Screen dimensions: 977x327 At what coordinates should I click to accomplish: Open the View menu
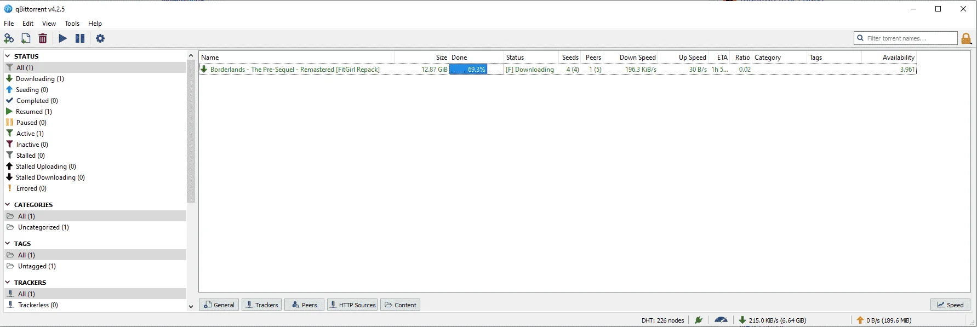point(49,24)
